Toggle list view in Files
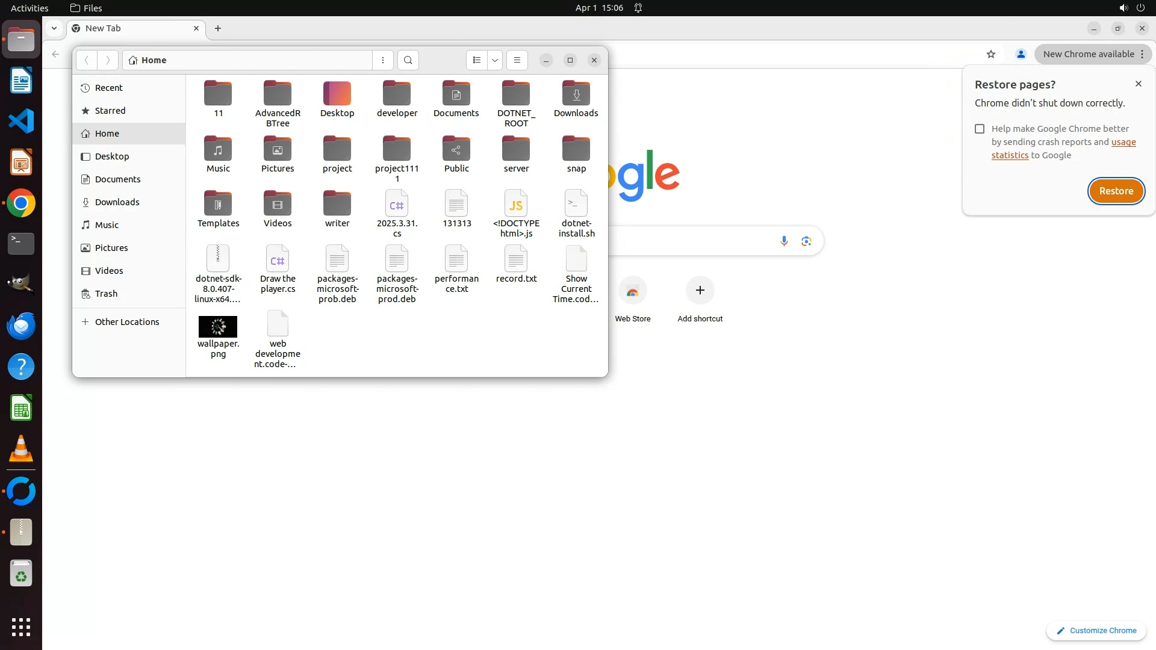Viewport: 1156px width, 650px height. [x=477, y=60]
